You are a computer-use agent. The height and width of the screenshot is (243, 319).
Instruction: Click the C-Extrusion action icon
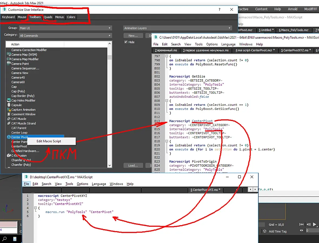(9, 155)
